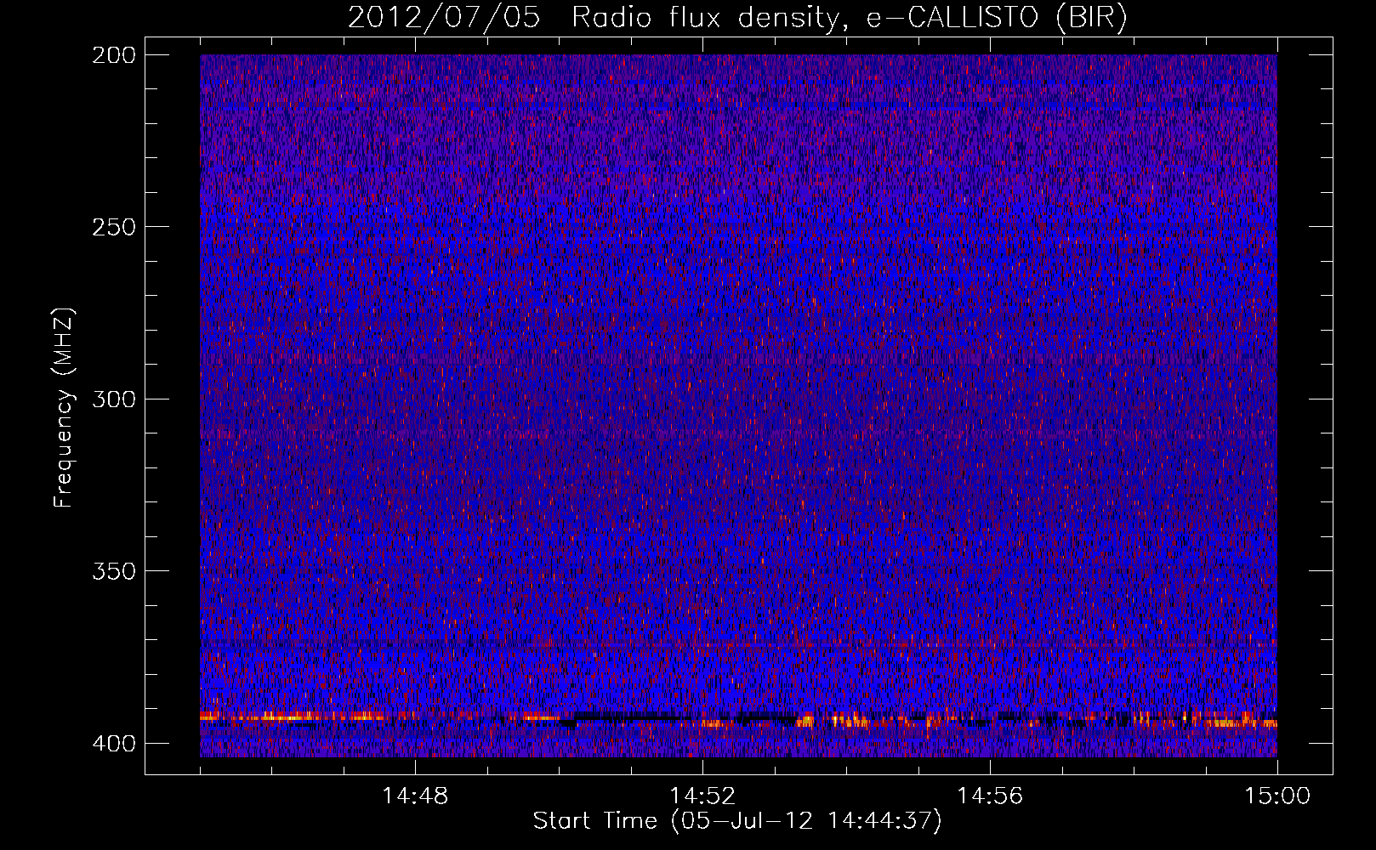Click the 14:48 time tick label
This screenshot has height=850, width=1376.
coord(415,796)
